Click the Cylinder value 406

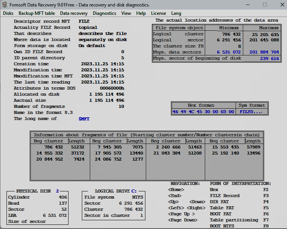point(63,197)
